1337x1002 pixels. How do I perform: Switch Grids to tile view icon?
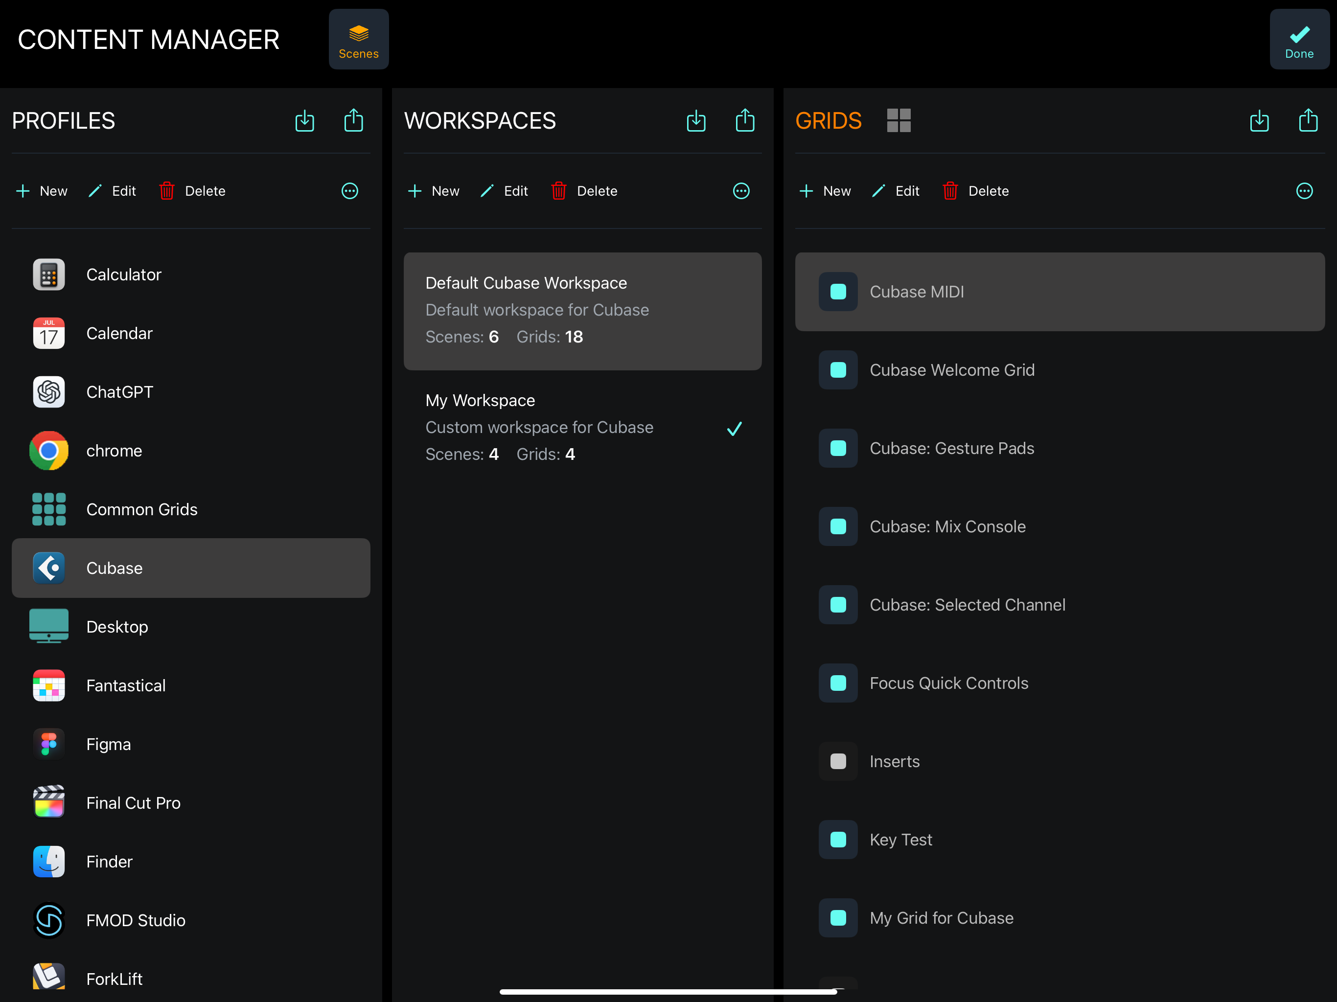pos(898,120)
